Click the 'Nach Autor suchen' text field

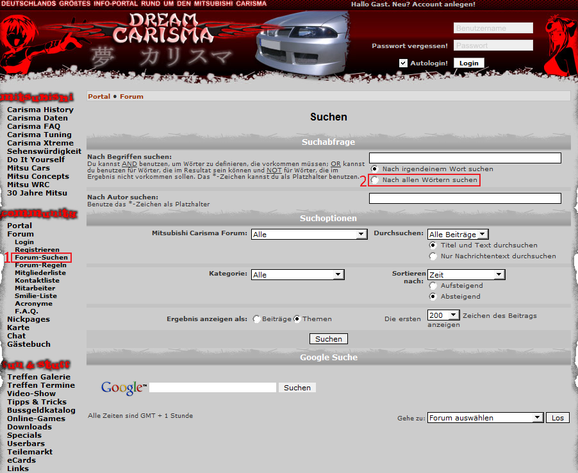465,198
